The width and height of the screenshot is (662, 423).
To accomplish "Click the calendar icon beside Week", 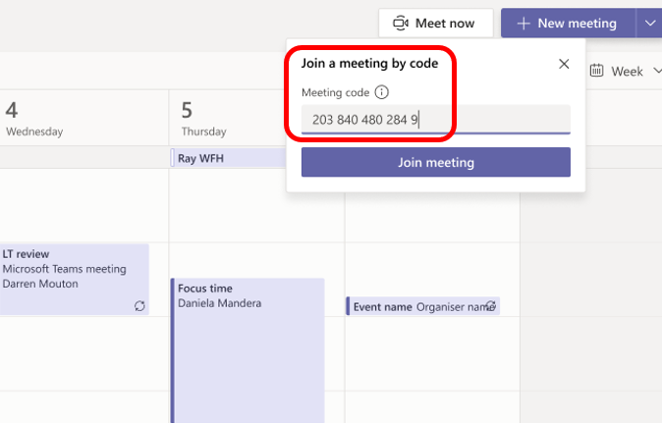I will click(597, 71).
